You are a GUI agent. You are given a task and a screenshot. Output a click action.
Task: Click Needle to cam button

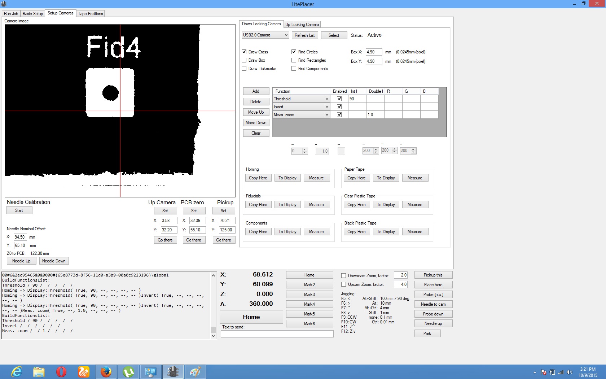433,304
